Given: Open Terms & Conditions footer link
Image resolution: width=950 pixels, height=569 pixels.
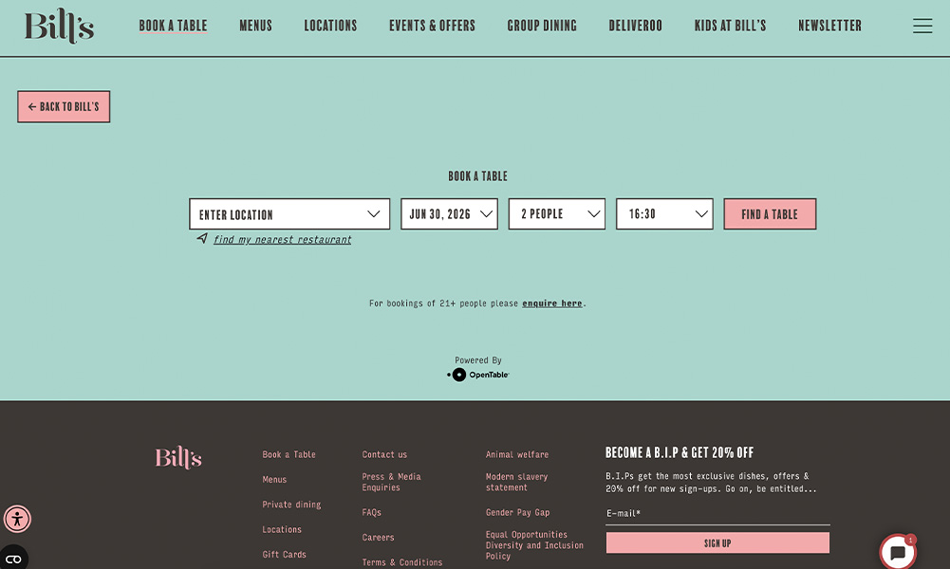Looking at the screenshot, I should coord(402,562).
